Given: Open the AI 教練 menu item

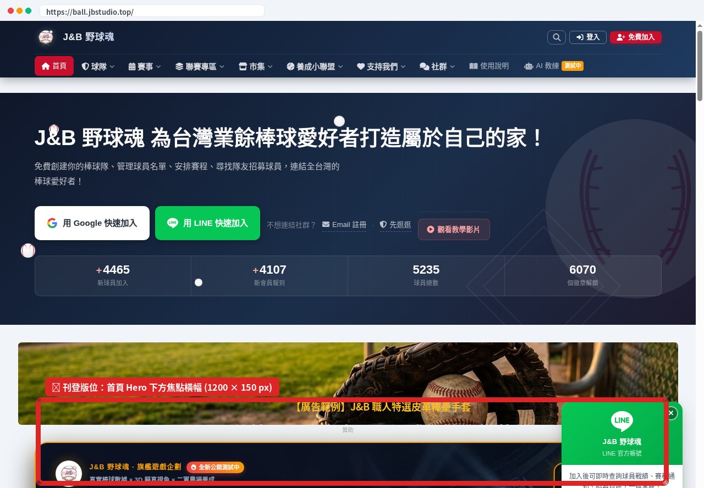Looking at the screenshot, I should point(554,66).
